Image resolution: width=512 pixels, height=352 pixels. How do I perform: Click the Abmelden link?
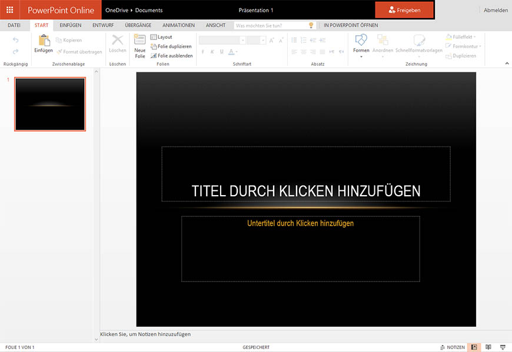point(496,10)
